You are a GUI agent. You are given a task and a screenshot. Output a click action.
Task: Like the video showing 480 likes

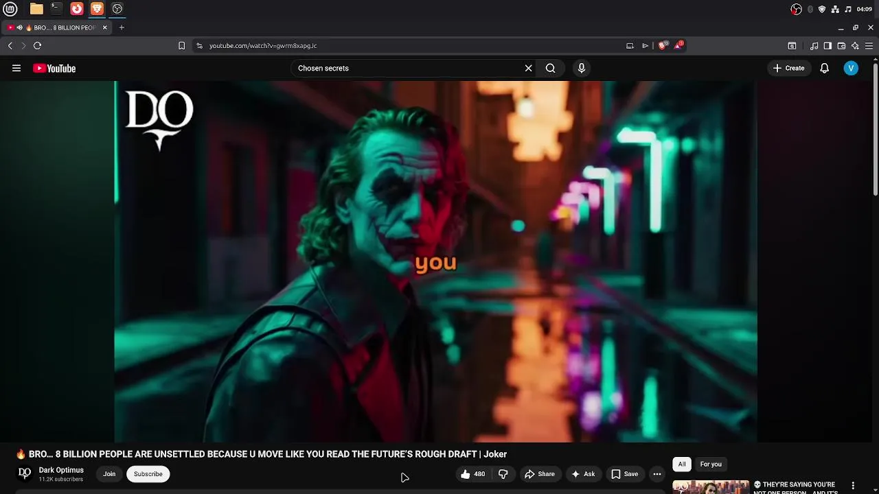point(473,474)
